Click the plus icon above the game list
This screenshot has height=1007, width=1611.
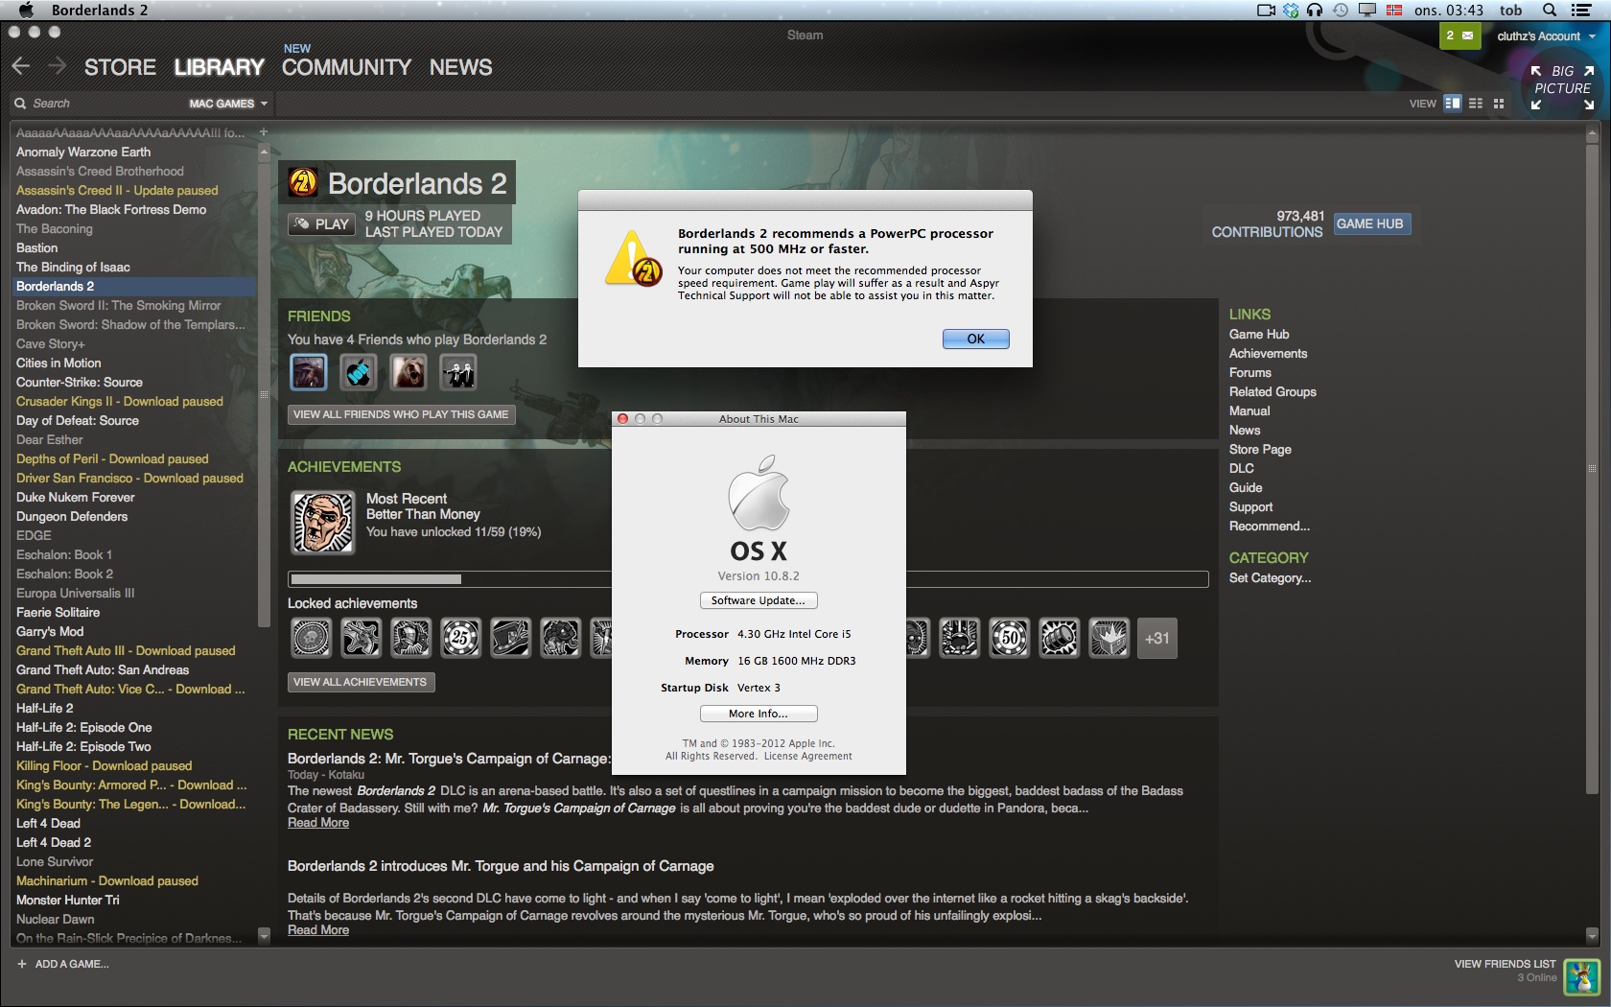tap(264, 132)
